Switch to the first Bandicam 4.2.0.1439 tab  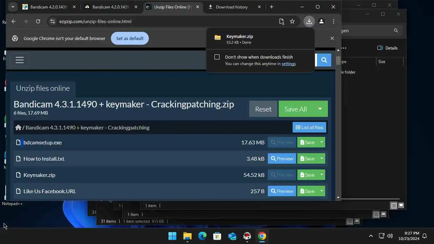point(49,7)
